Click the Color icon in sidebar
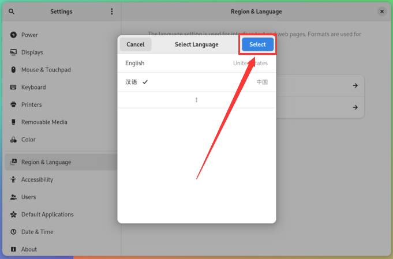 tap(13, 140)
